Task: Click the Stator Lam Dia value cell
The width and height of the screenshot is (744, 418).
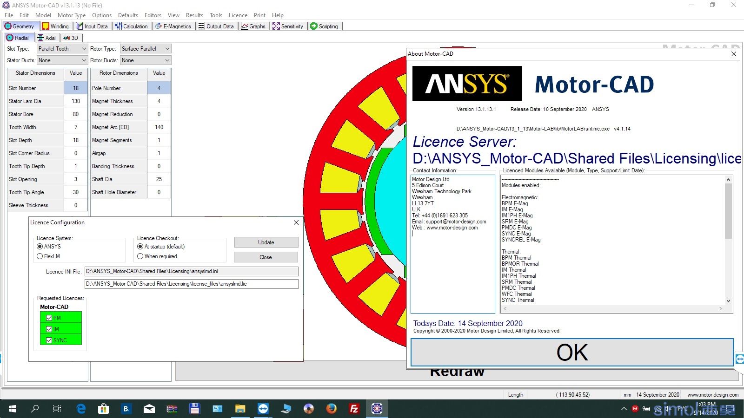Action: (76, 101)
